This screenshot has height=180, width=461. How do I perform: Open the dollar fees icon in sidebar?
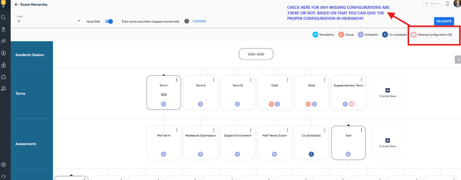[3, 53]
